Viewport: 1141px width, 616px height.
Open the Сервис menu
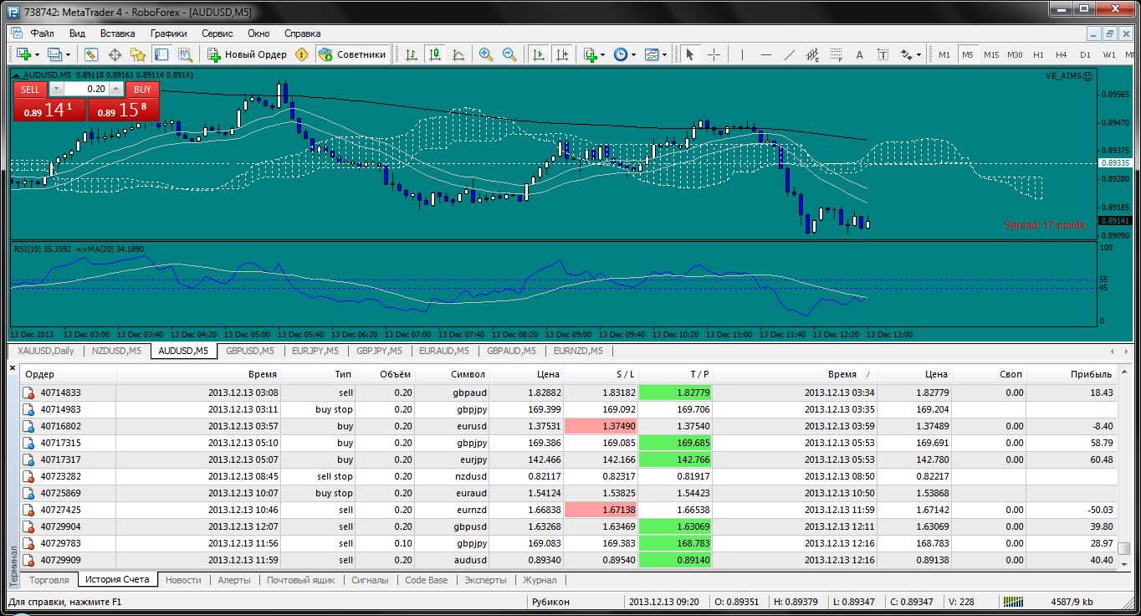(x=217, y=33)
